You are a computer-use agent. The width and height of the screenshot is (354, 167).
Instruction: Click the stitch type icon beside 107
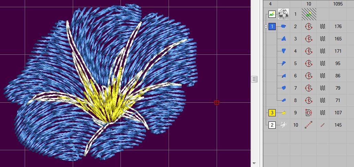[323, 113]
